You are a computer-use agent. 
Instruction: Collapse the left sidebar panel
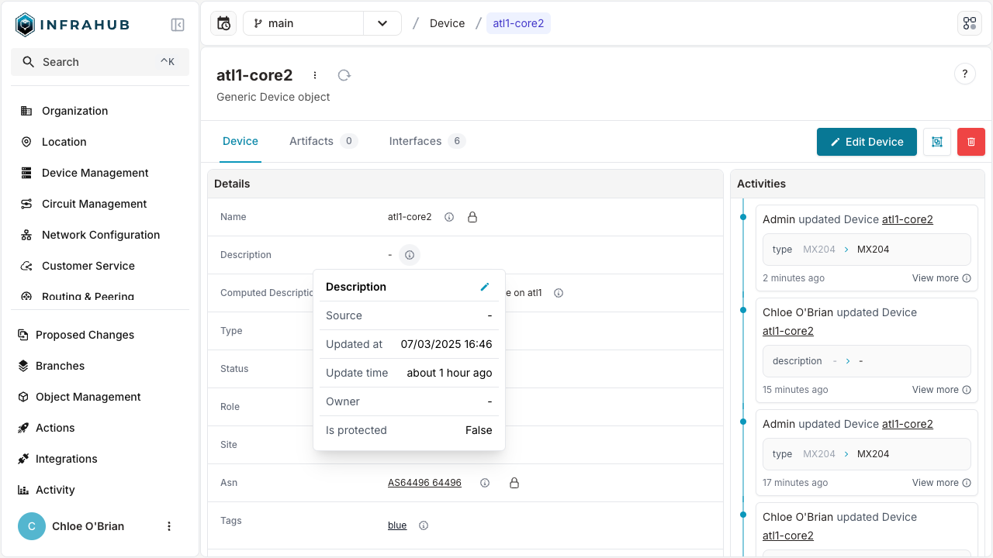[178, 25]
